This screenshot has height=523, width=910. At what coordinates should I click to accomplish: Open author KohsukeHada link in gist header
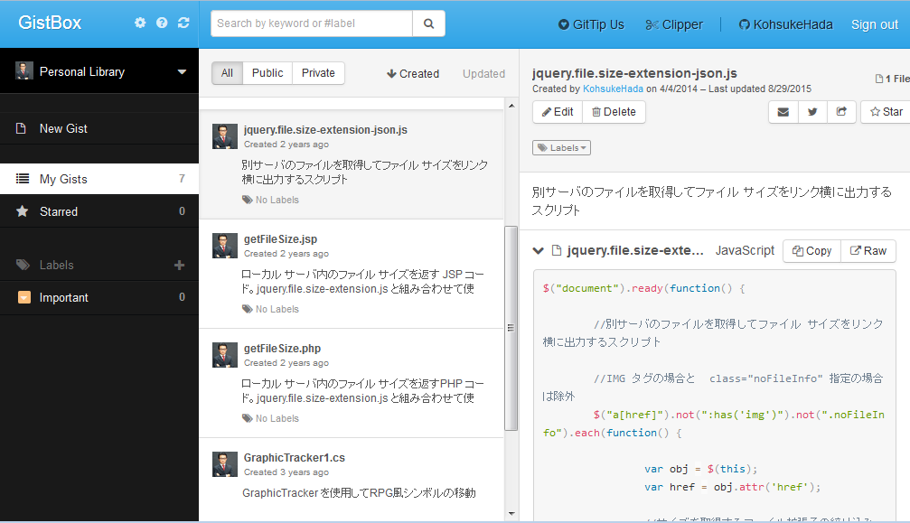[613, 89]
